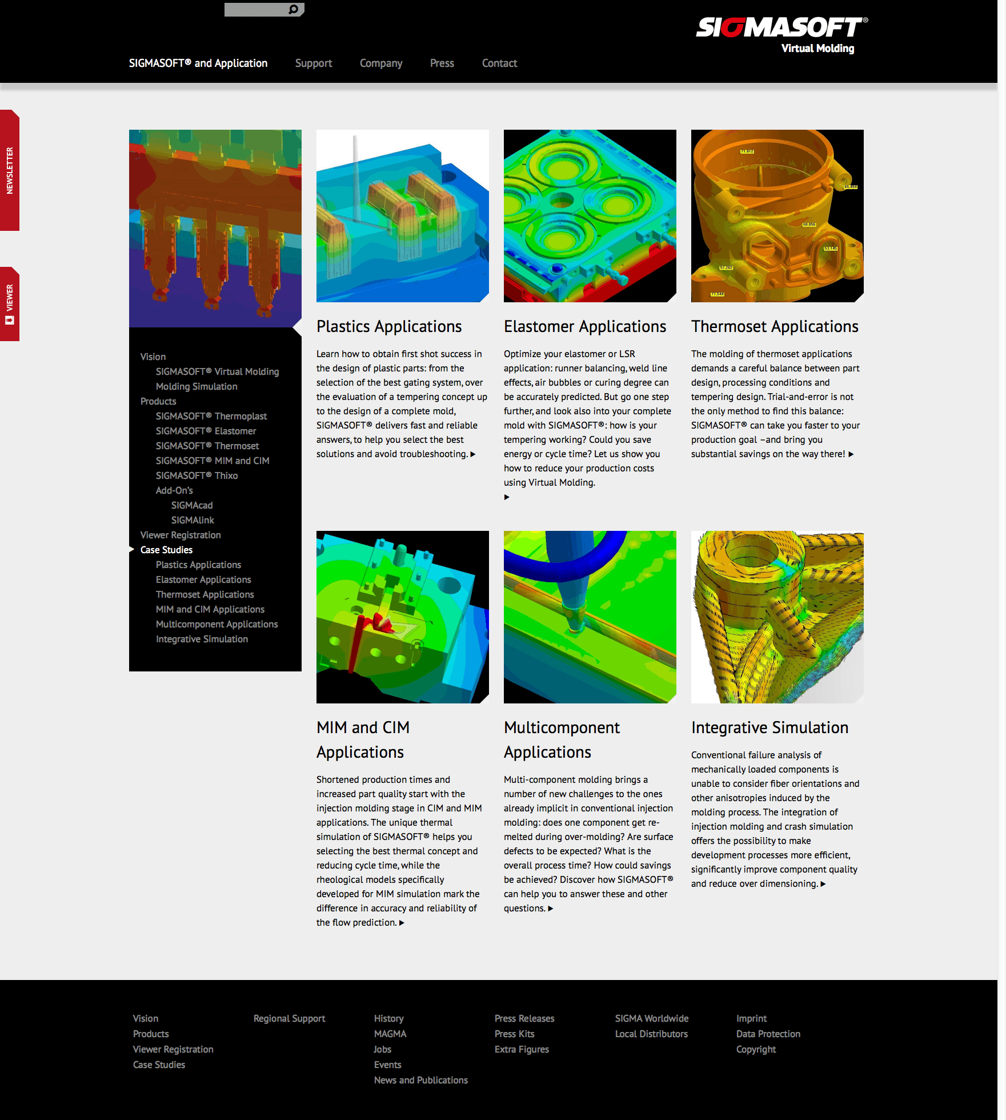
Task: Click into the search input field
Action: (x=256, y=9)
